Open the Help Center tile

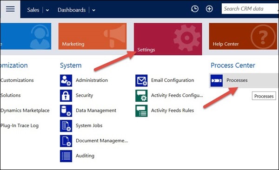243,36
